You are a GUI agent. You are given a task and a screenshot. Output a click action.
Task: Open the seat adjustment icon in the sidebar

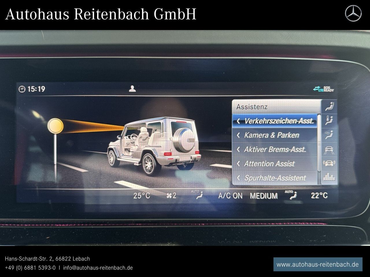(329, 106)
